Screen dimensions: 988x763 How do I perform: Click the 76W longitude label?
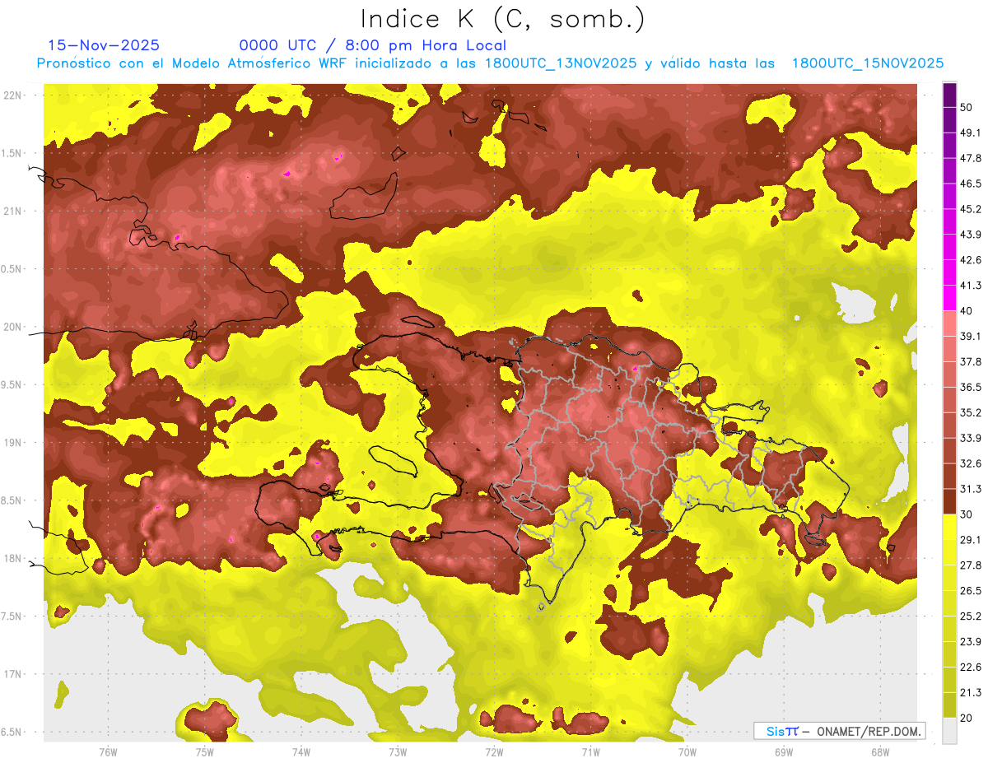click(108, 752)
